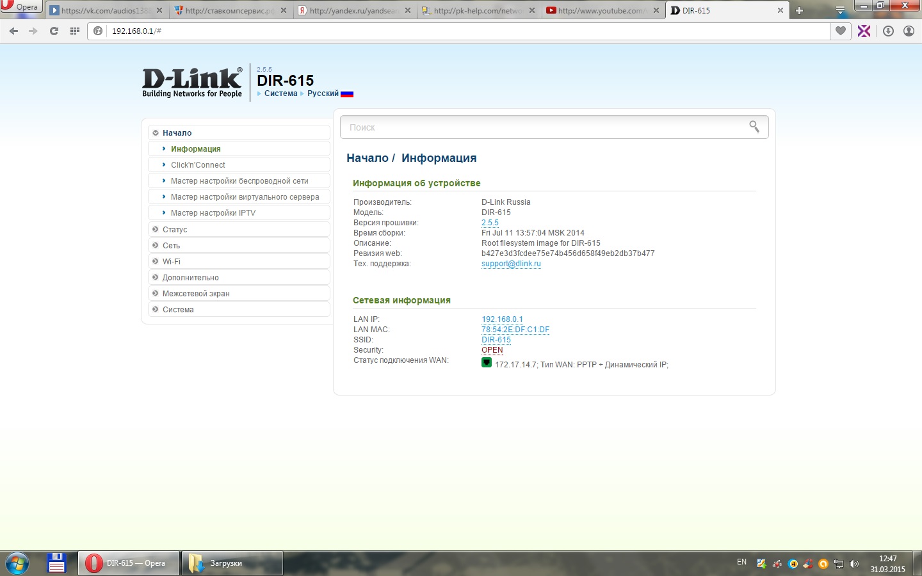This screenshot has height=576, width=922.
Task: Open the tab list menu icon
Action: [840, 11]
